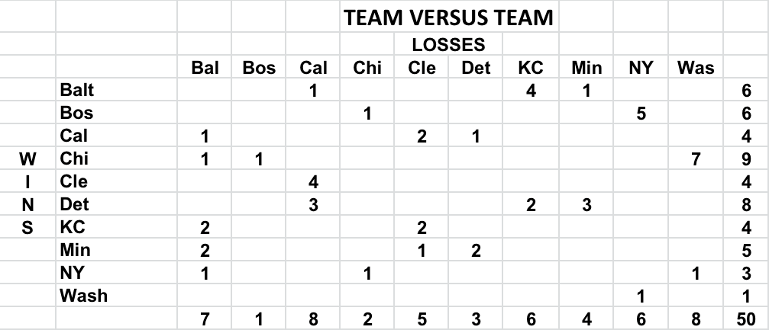Select the "W" letter of vertical WINS label
The height and width of the screenshot is (330, 769).
(27, 159)
